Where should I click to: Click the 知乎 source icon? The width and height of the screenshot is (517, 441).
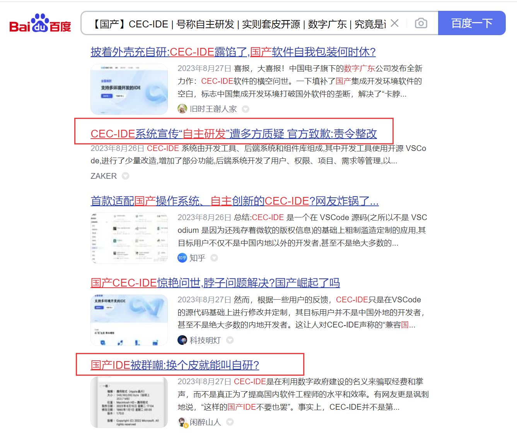[182, 258]
